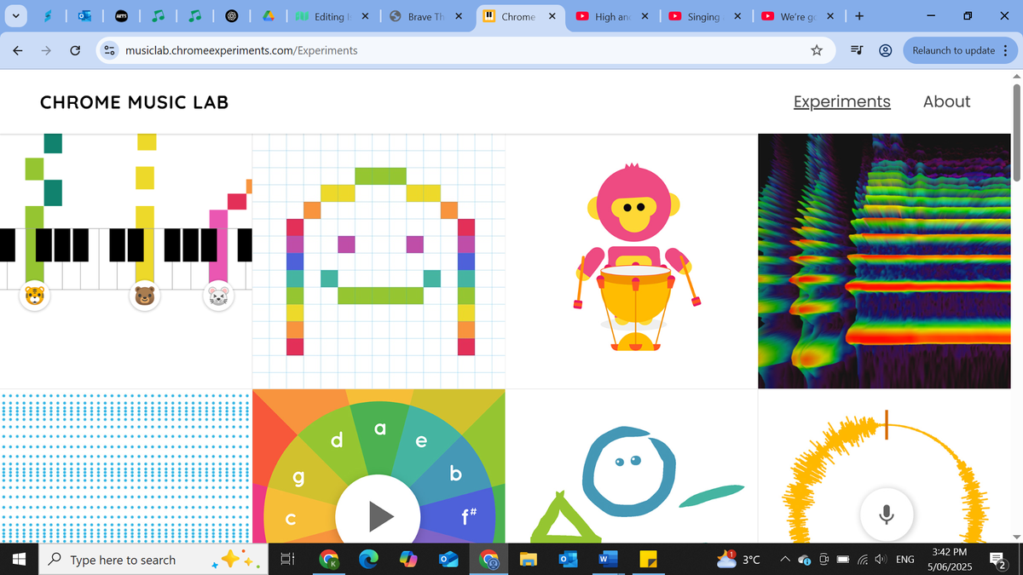Open a new tab with plus button
1023x575 pixels.
point(858,16)
